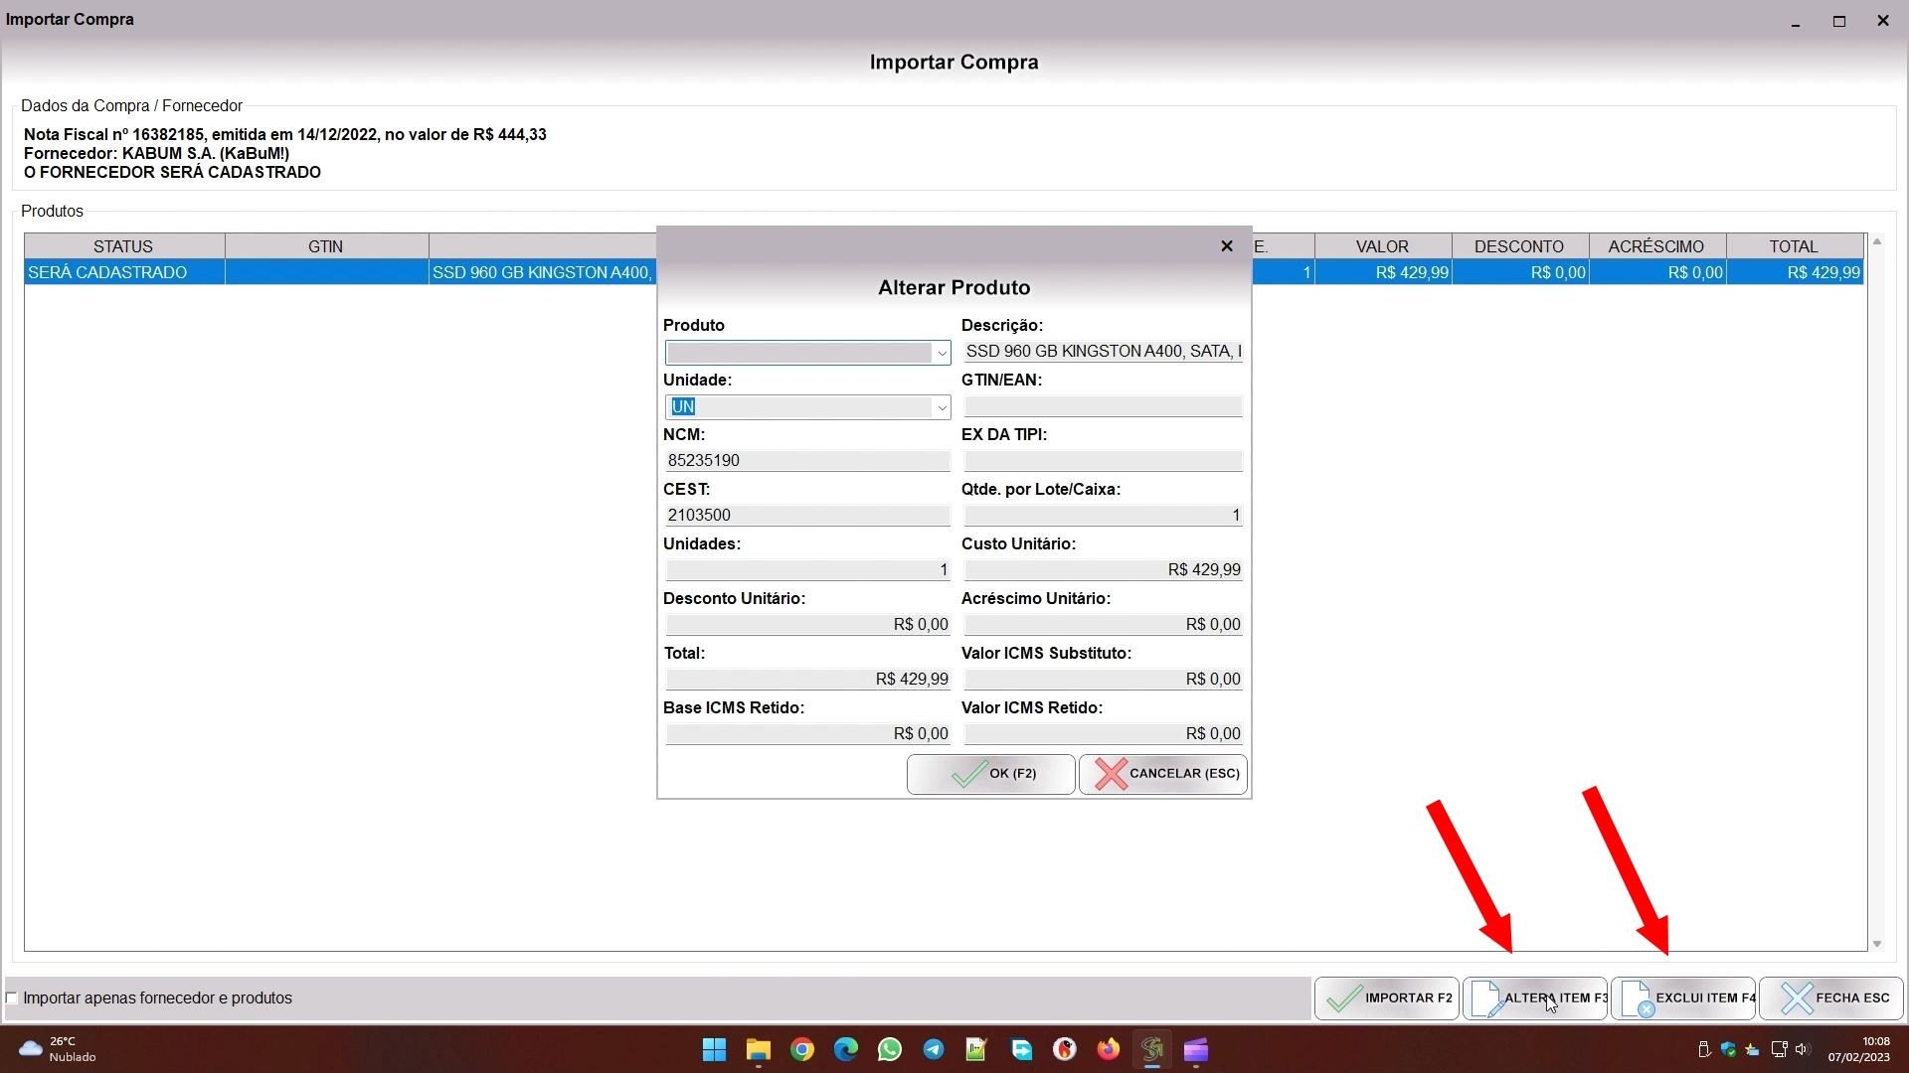The width and height of the screenshot is (1909, 1073).
Task: Click the cloud star tray icon
Action: 1752,1049
